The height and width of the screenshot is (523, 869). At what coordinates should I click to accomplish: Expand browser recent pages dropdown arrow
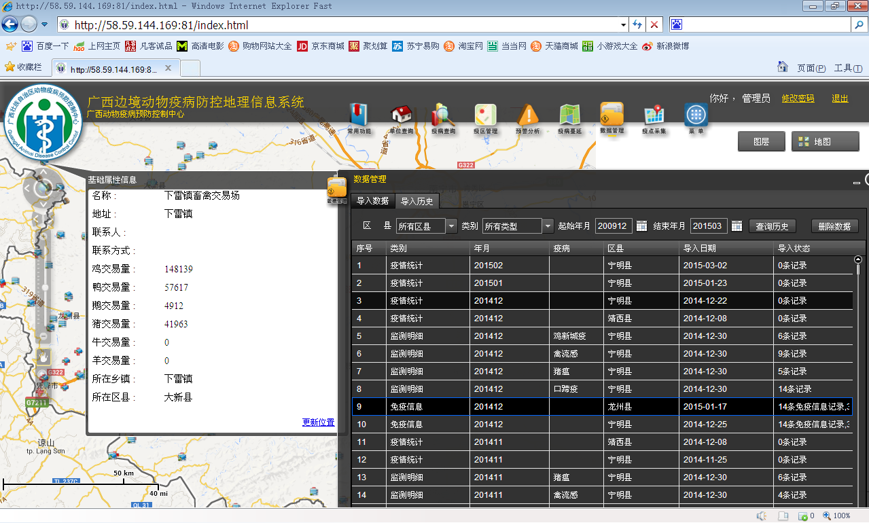(x=44, y=24)
